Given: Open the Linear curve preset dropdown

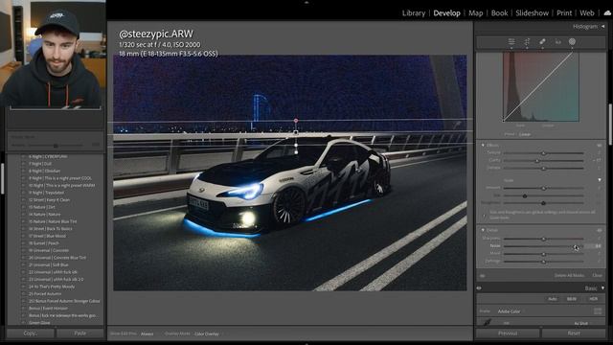Looking at the screenshot, I should point(525,134).
